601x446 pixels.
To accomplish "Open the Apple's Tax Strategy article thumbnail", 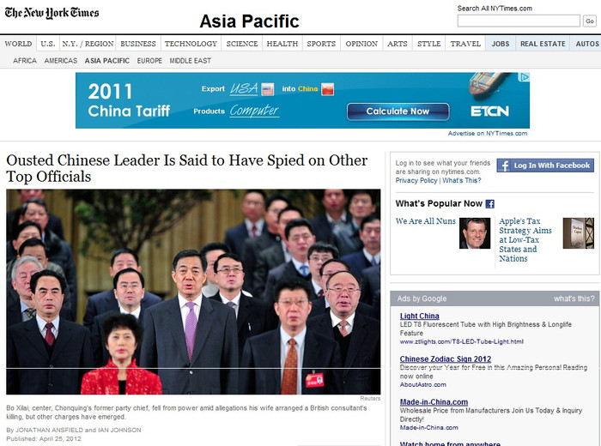I will (578, 233).
